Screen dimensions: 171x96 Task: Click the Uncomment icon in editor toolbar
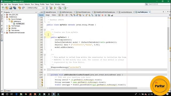pos(112,15)
